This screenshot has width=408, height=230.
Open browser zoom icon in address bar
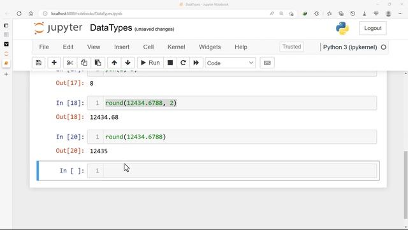282,13
